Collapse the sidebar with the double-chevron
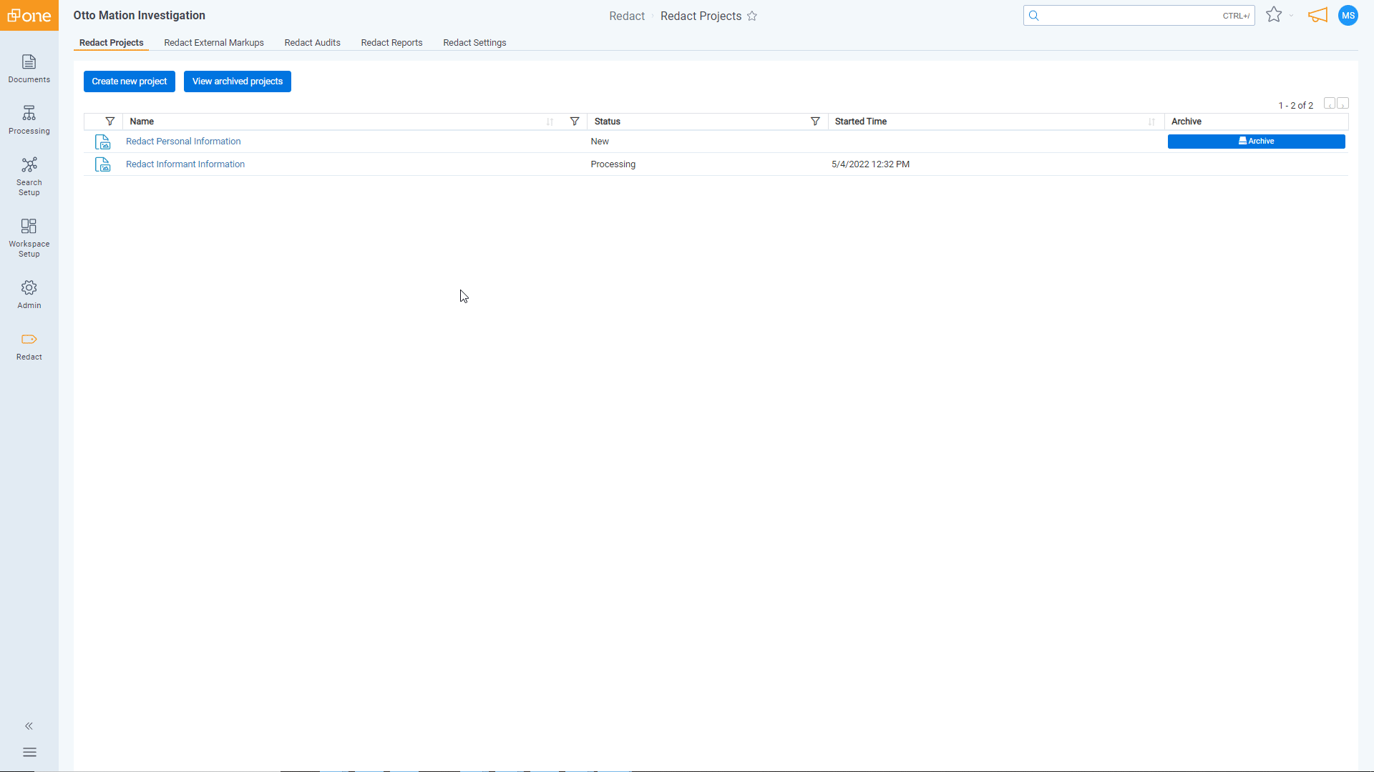 [29, 726]
